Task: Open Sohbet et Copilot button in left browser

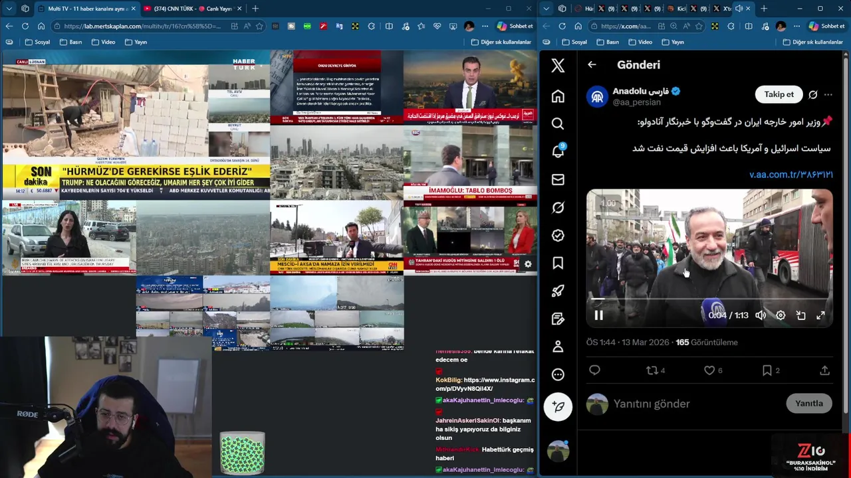Action: click(x=515, y=26)
